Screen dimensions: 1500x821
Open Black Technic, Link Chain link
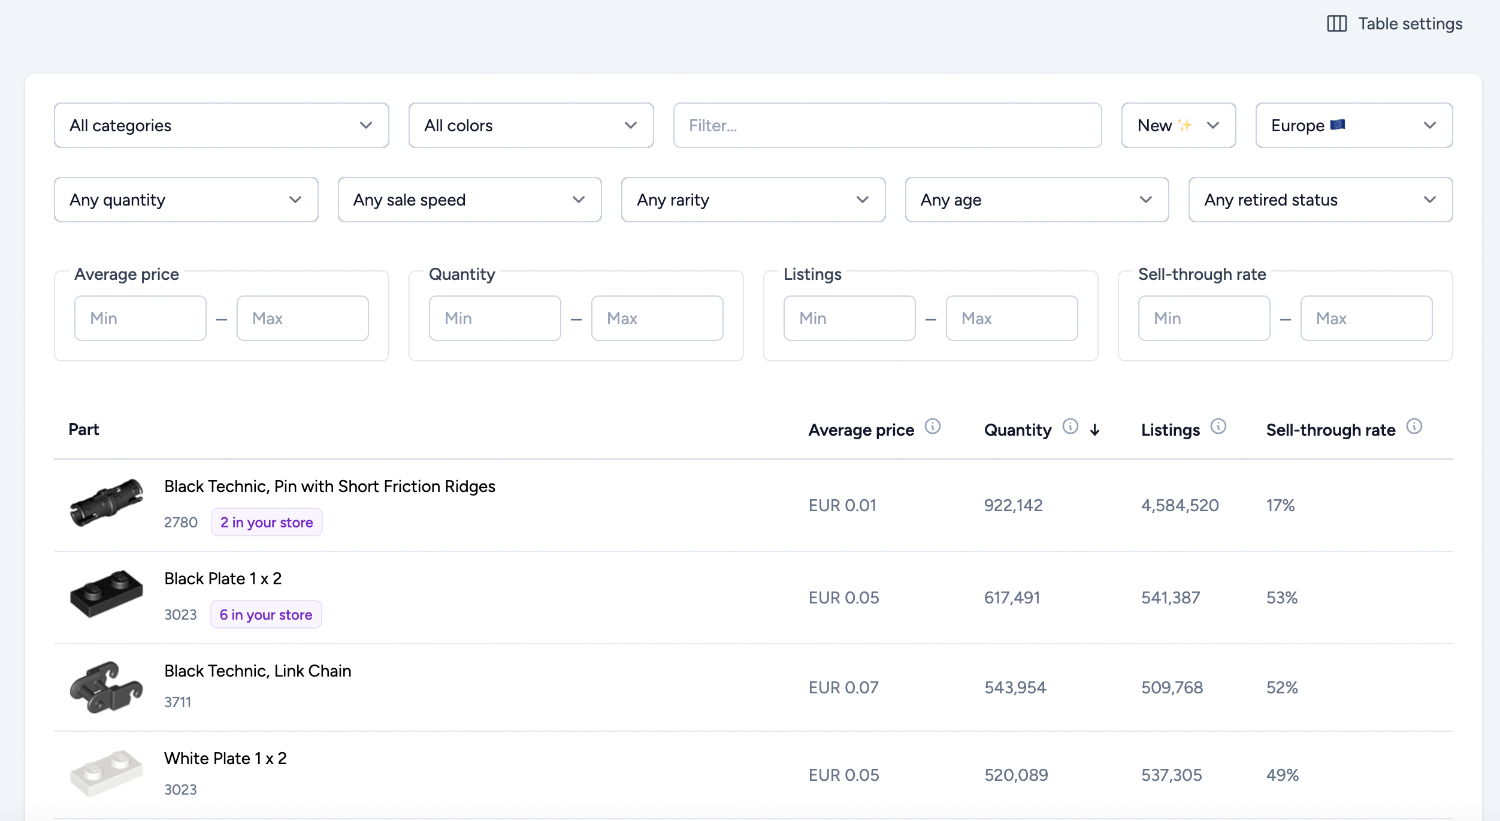[258, 671]
